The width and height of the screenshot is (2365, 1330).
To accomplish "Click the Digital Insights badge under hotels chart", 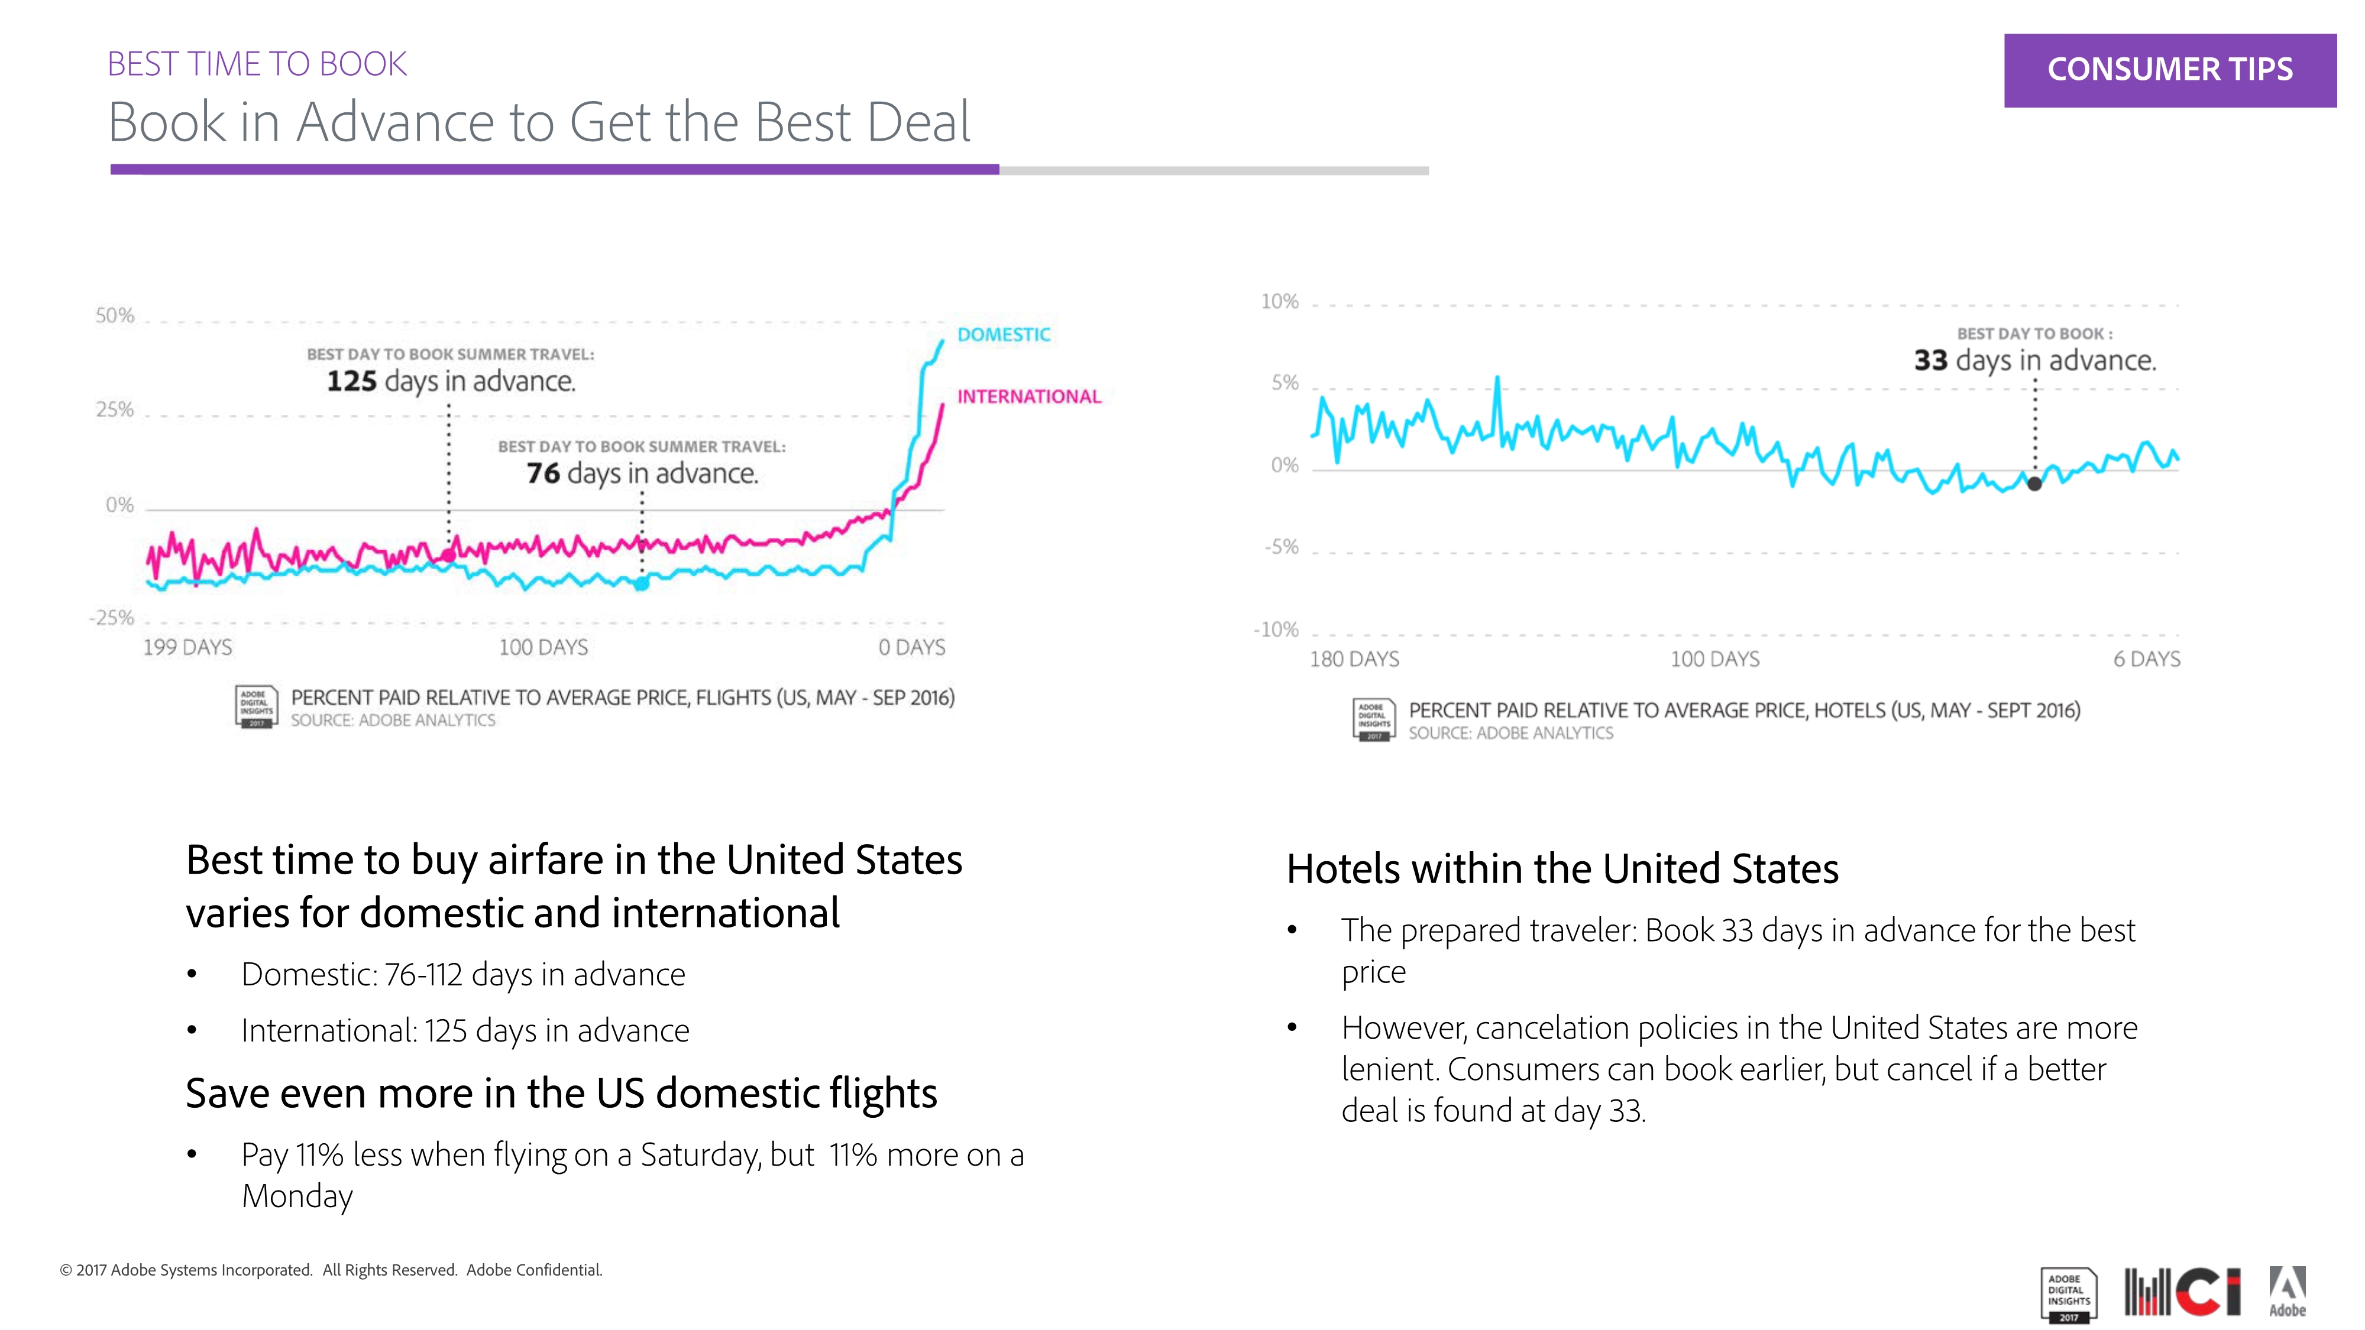I will point(1373,719).
